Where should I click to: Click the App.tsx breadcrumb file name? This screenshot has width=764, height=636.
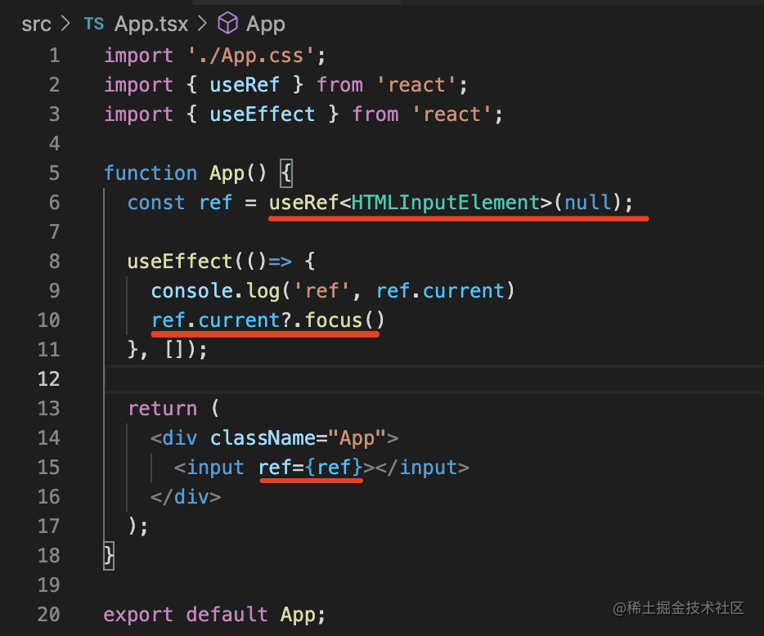[x=151, y=24]
